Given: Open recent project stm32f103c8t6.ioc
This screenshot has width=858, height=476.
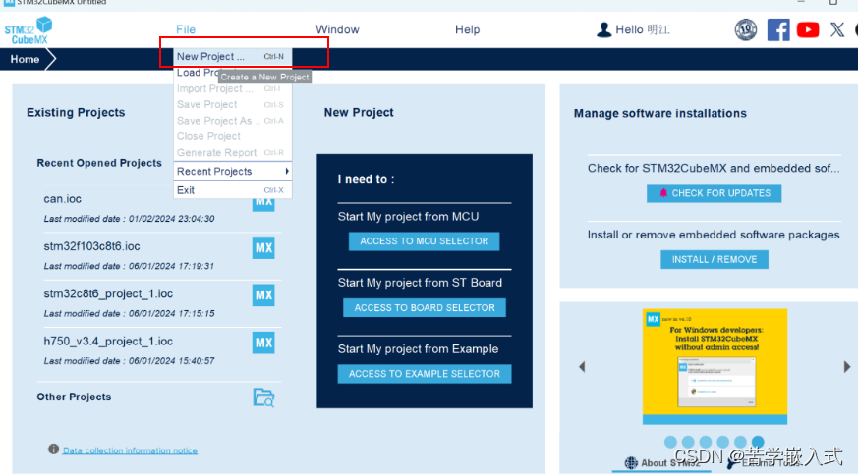Looking at the screenshot, I should coord(91,246).
